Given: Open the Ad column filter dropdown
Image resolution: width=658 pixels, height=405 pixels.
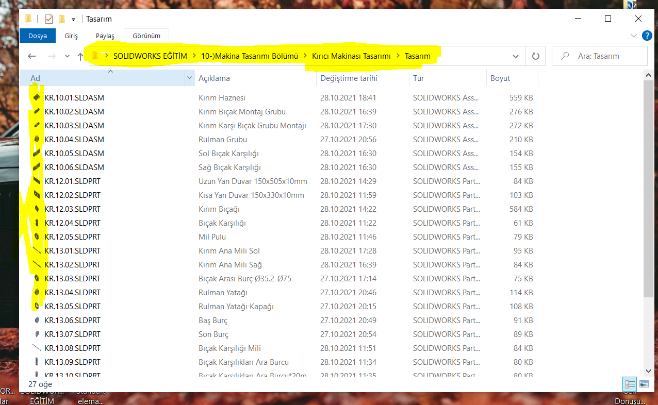Looking at the screenshot, I should (x=189, y=78).
